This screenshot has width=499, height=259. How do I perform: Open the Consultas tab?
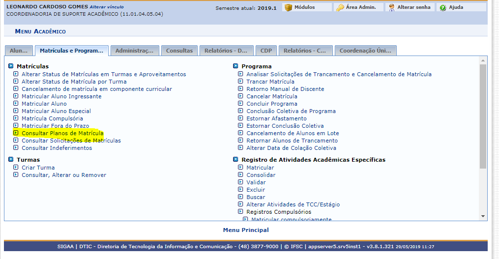[179, 51]
